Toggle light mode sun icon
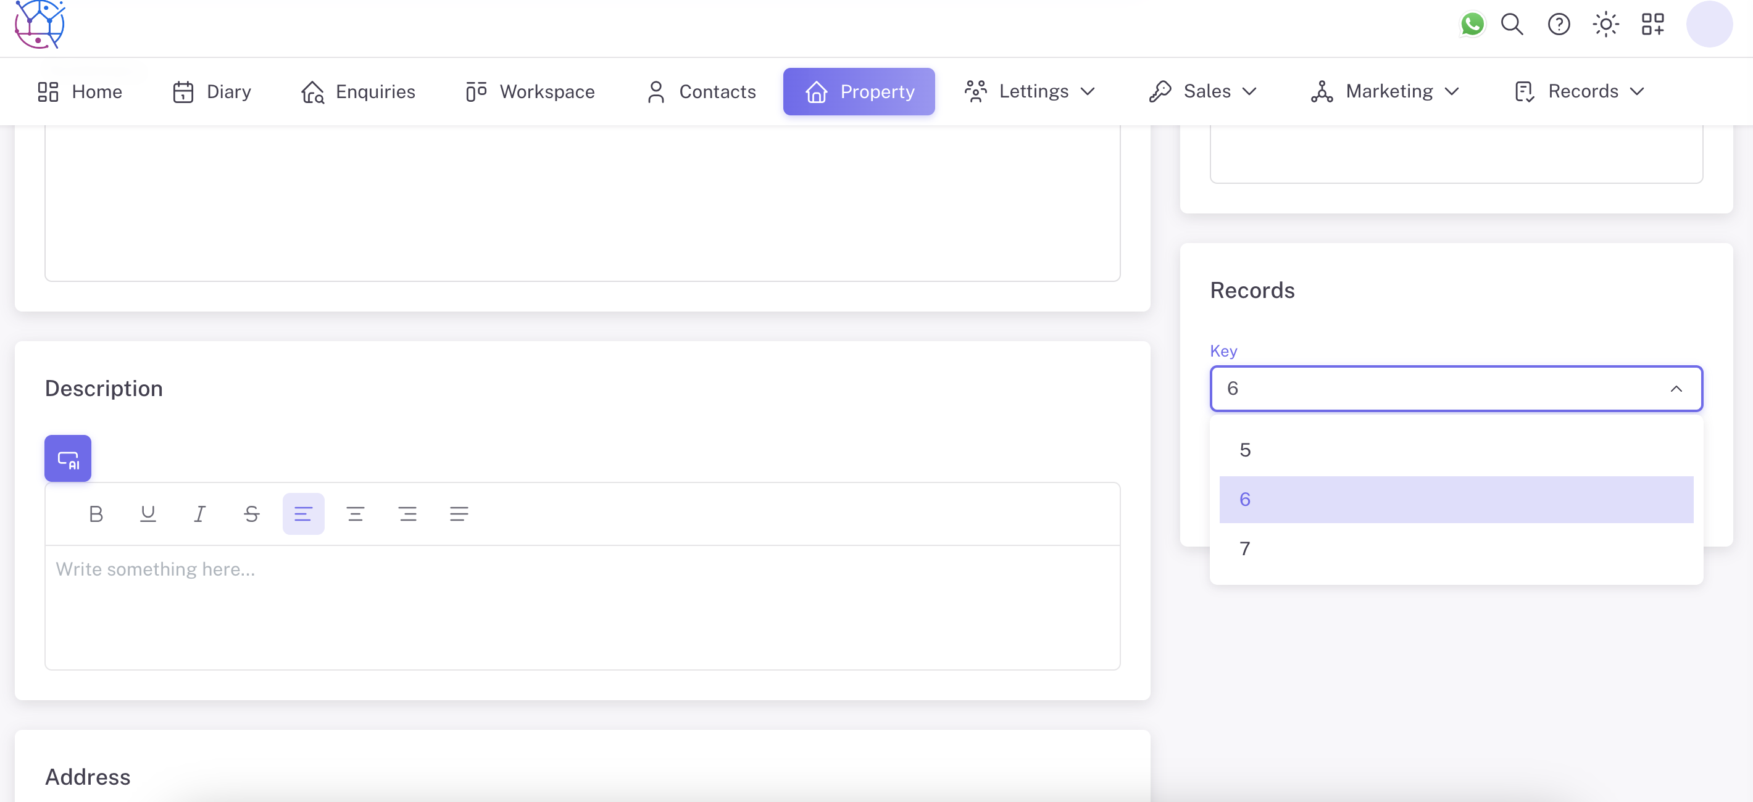1753x802 pixels. tap(1605, 25)
